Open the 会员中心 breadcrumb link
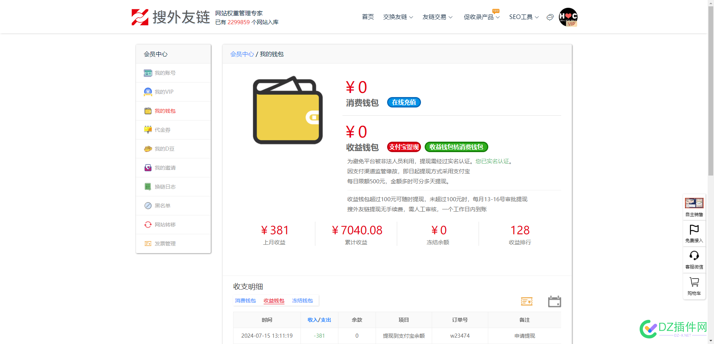The image size is (714, 344). [242, 54]
